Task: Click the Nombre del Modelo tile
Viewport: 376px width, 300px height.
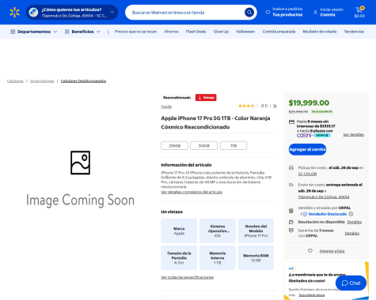Action: coord(256,231)
